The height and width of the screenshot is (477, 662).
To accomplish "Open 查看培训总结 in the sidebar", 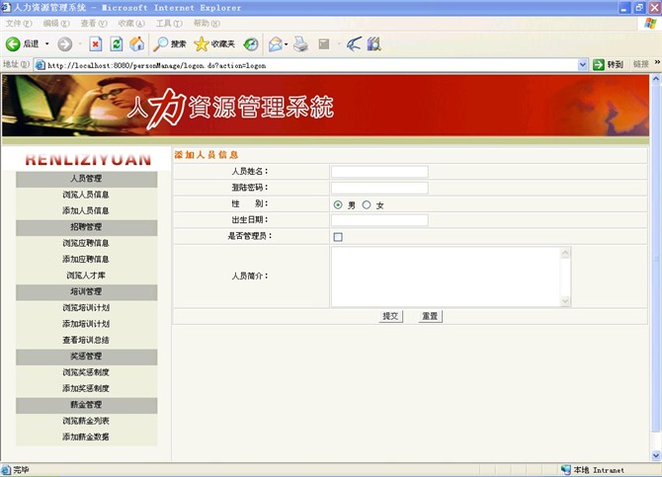I will 86,340.
